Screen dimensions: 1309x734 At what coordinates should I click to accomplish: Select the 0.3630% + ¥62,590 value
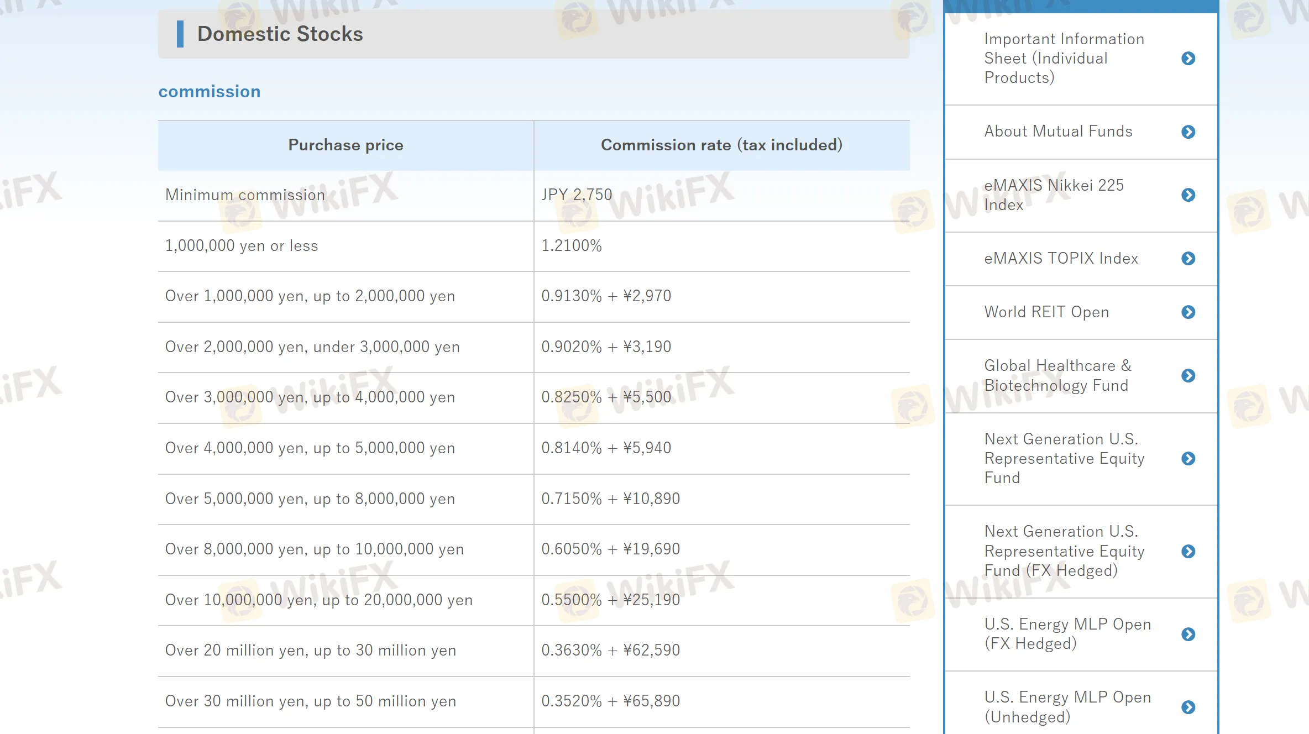click(610, 651)
